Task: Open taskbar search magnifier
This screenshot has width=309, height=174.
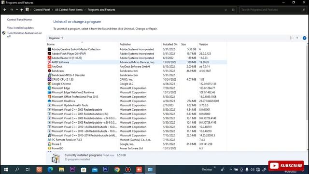Action: (17, 170)
